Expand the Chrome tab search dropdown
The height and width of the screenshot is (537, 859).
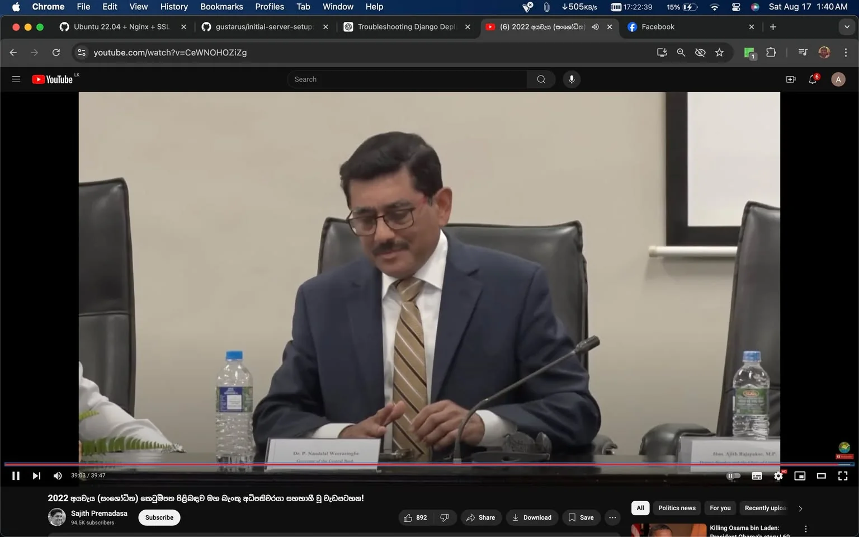click(847, 27)
